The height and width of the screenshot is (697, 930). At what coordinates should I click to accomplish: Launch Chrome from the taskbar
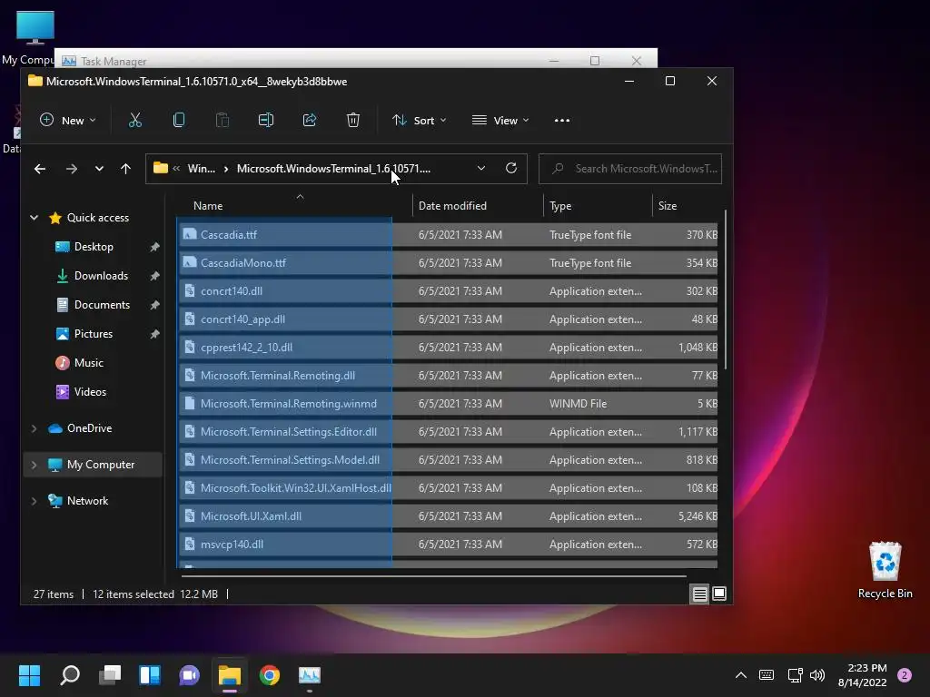pyautogui.click(x=269, y=675)
